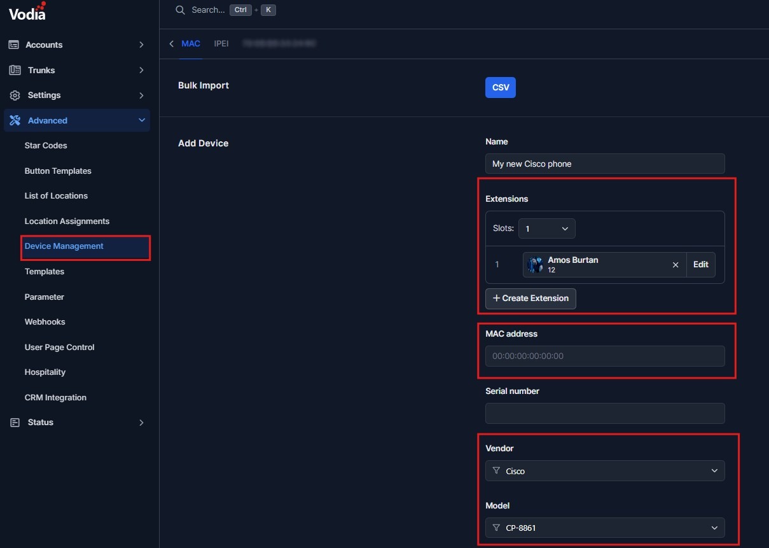Expand the Status menu chevron
The height and width of the screenshot is (548, 769).
point(141,423)
